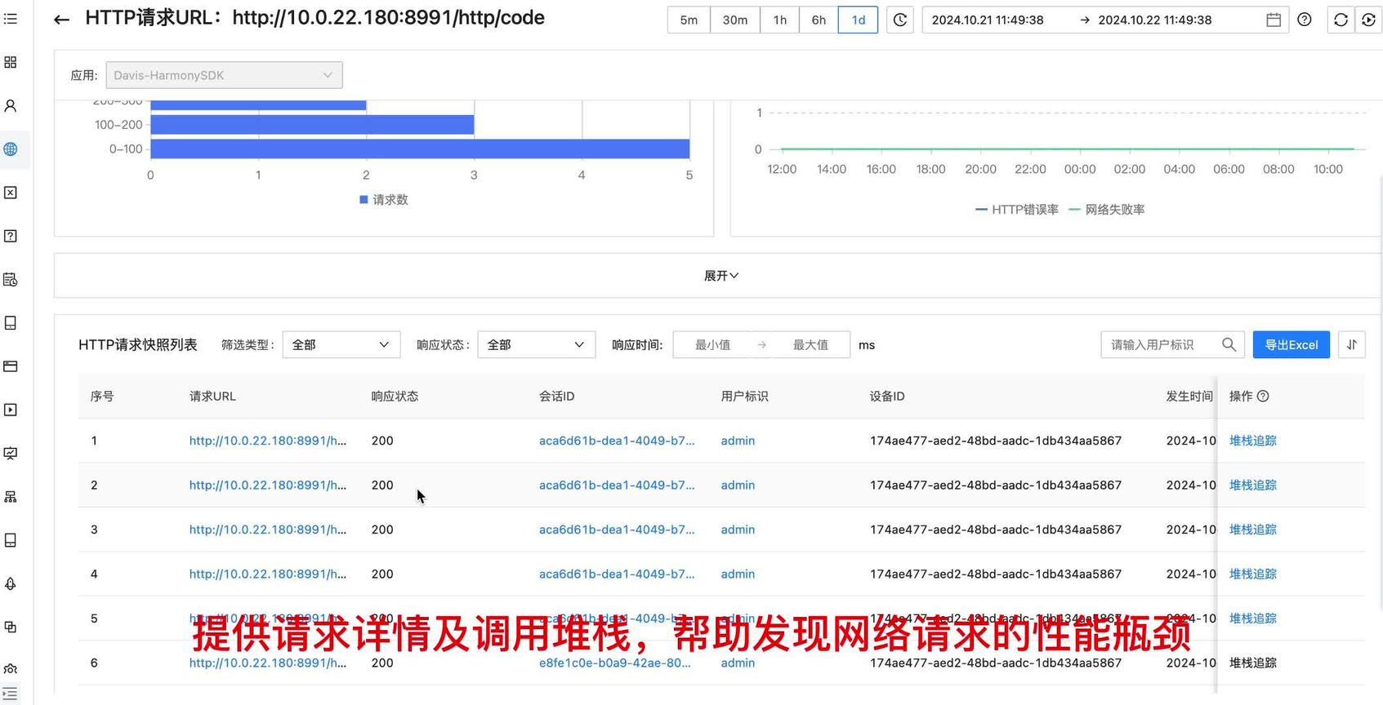Click the 200 status in row 3
Viewport: 1383px width, 705px height.
pos(382,530)
